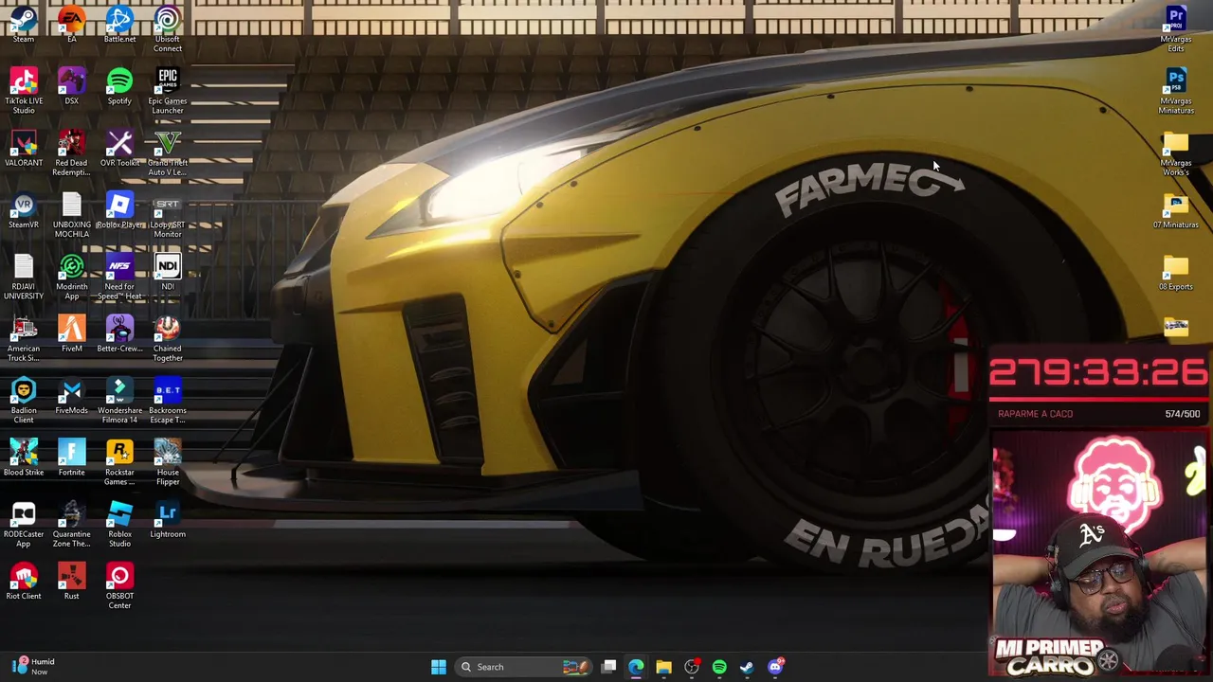Click the Need for Speed Heat icon
This screenshot has width=1213, height=682.
pyautogui.click(x=119, y=276)
